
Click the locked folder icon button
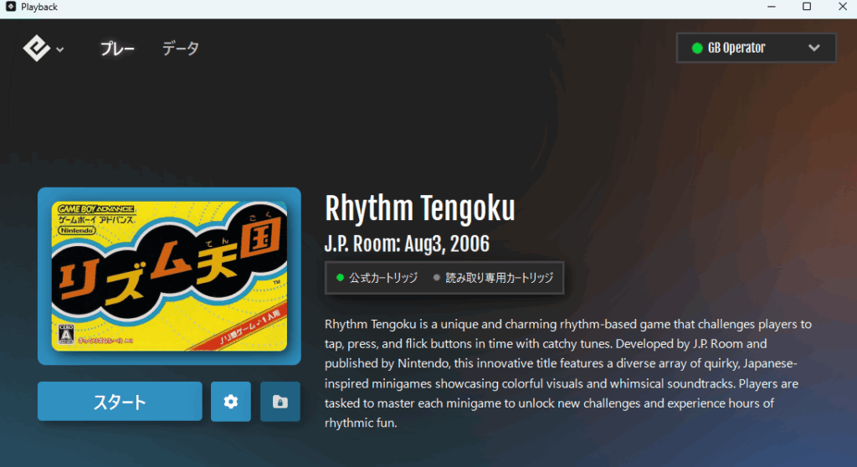[x=280, y=402]
